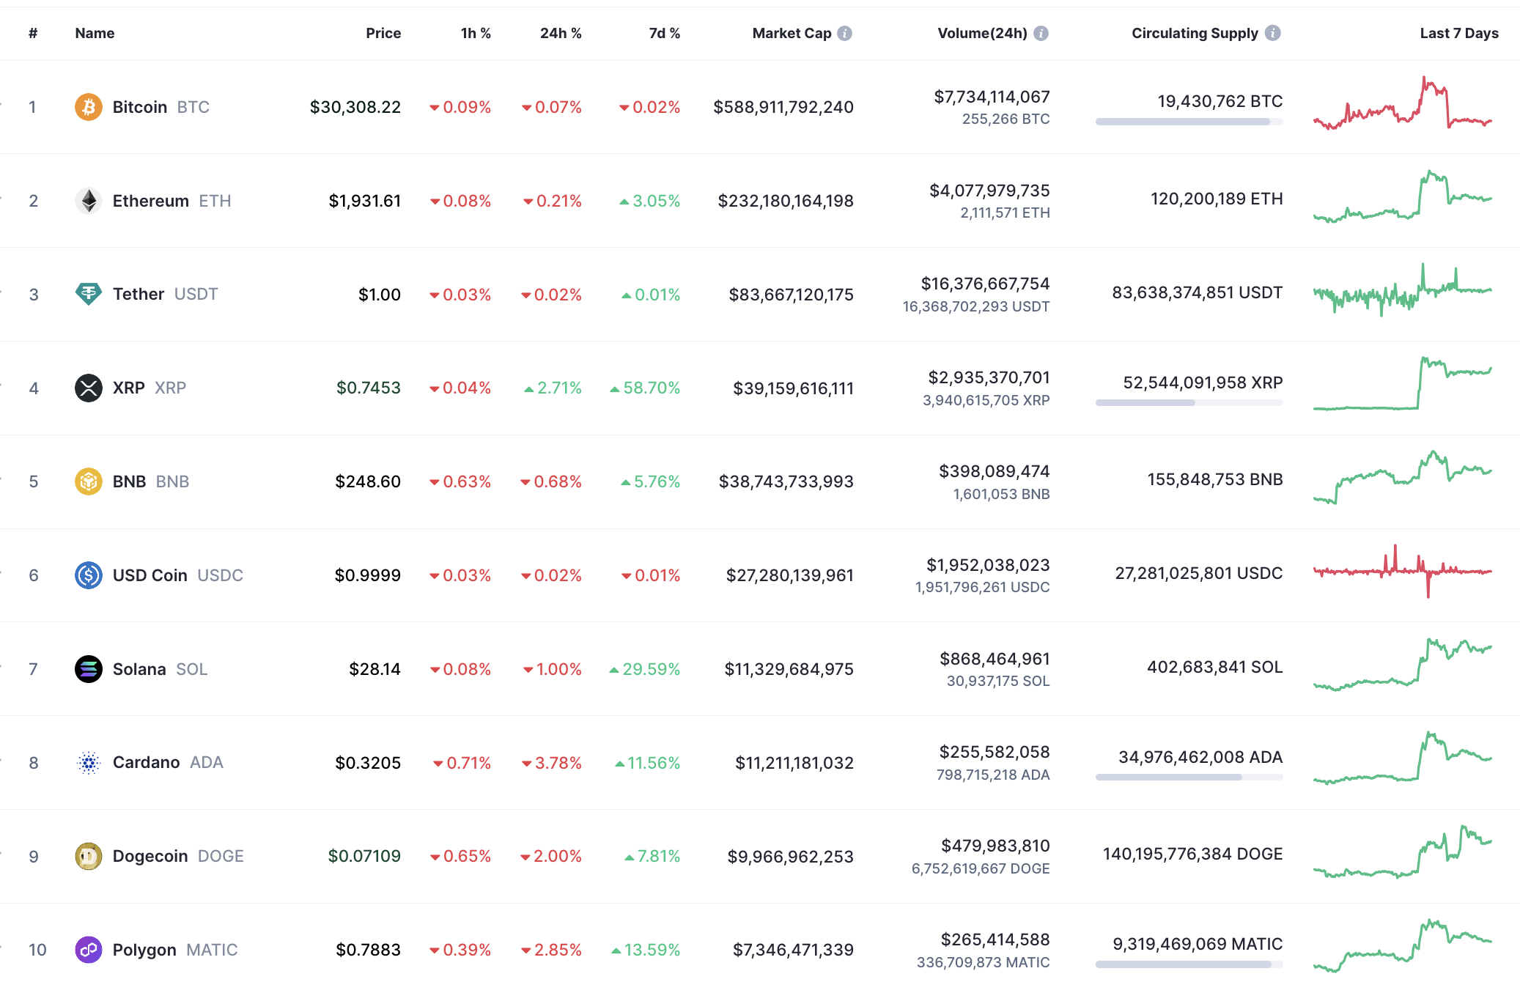The image size is (1520, 982).
Task: Open the Bitcoin detail page link
Action: click(x=139, y=106)
